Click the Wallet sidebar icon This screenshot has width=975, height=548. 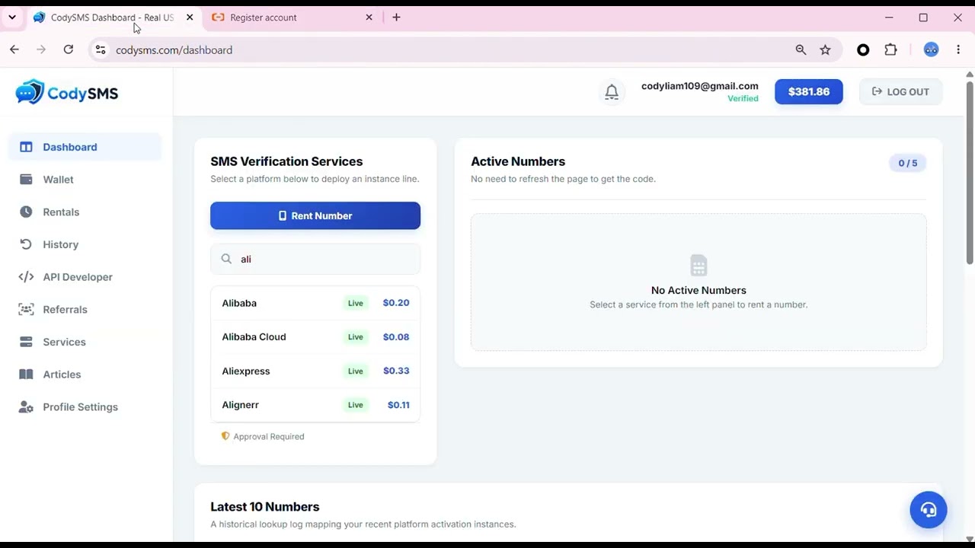26,180
